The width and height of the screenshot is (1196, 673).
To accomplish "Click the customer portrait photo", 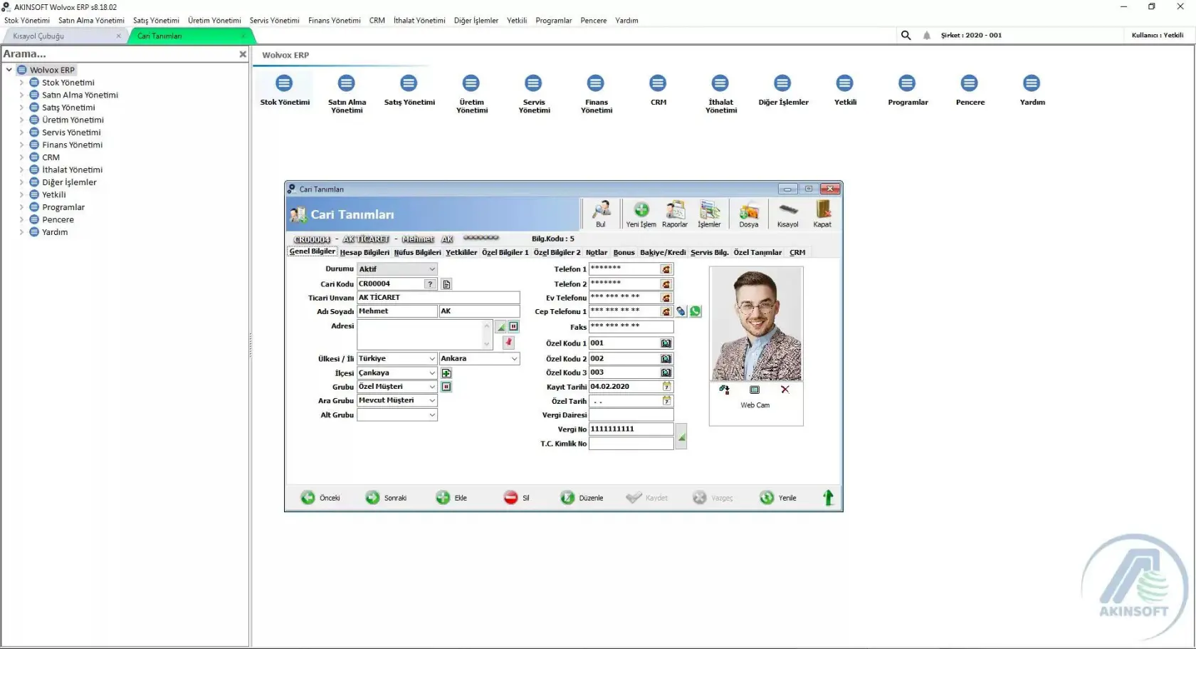I will click(756, 325).
